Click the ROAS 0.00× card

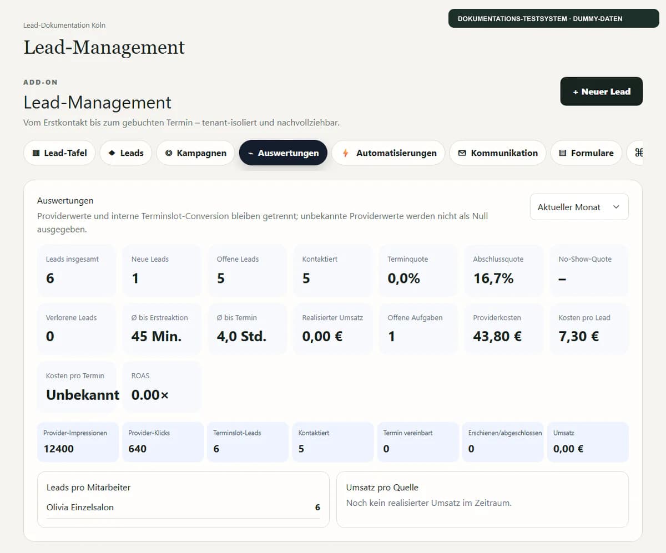[162, 387]
